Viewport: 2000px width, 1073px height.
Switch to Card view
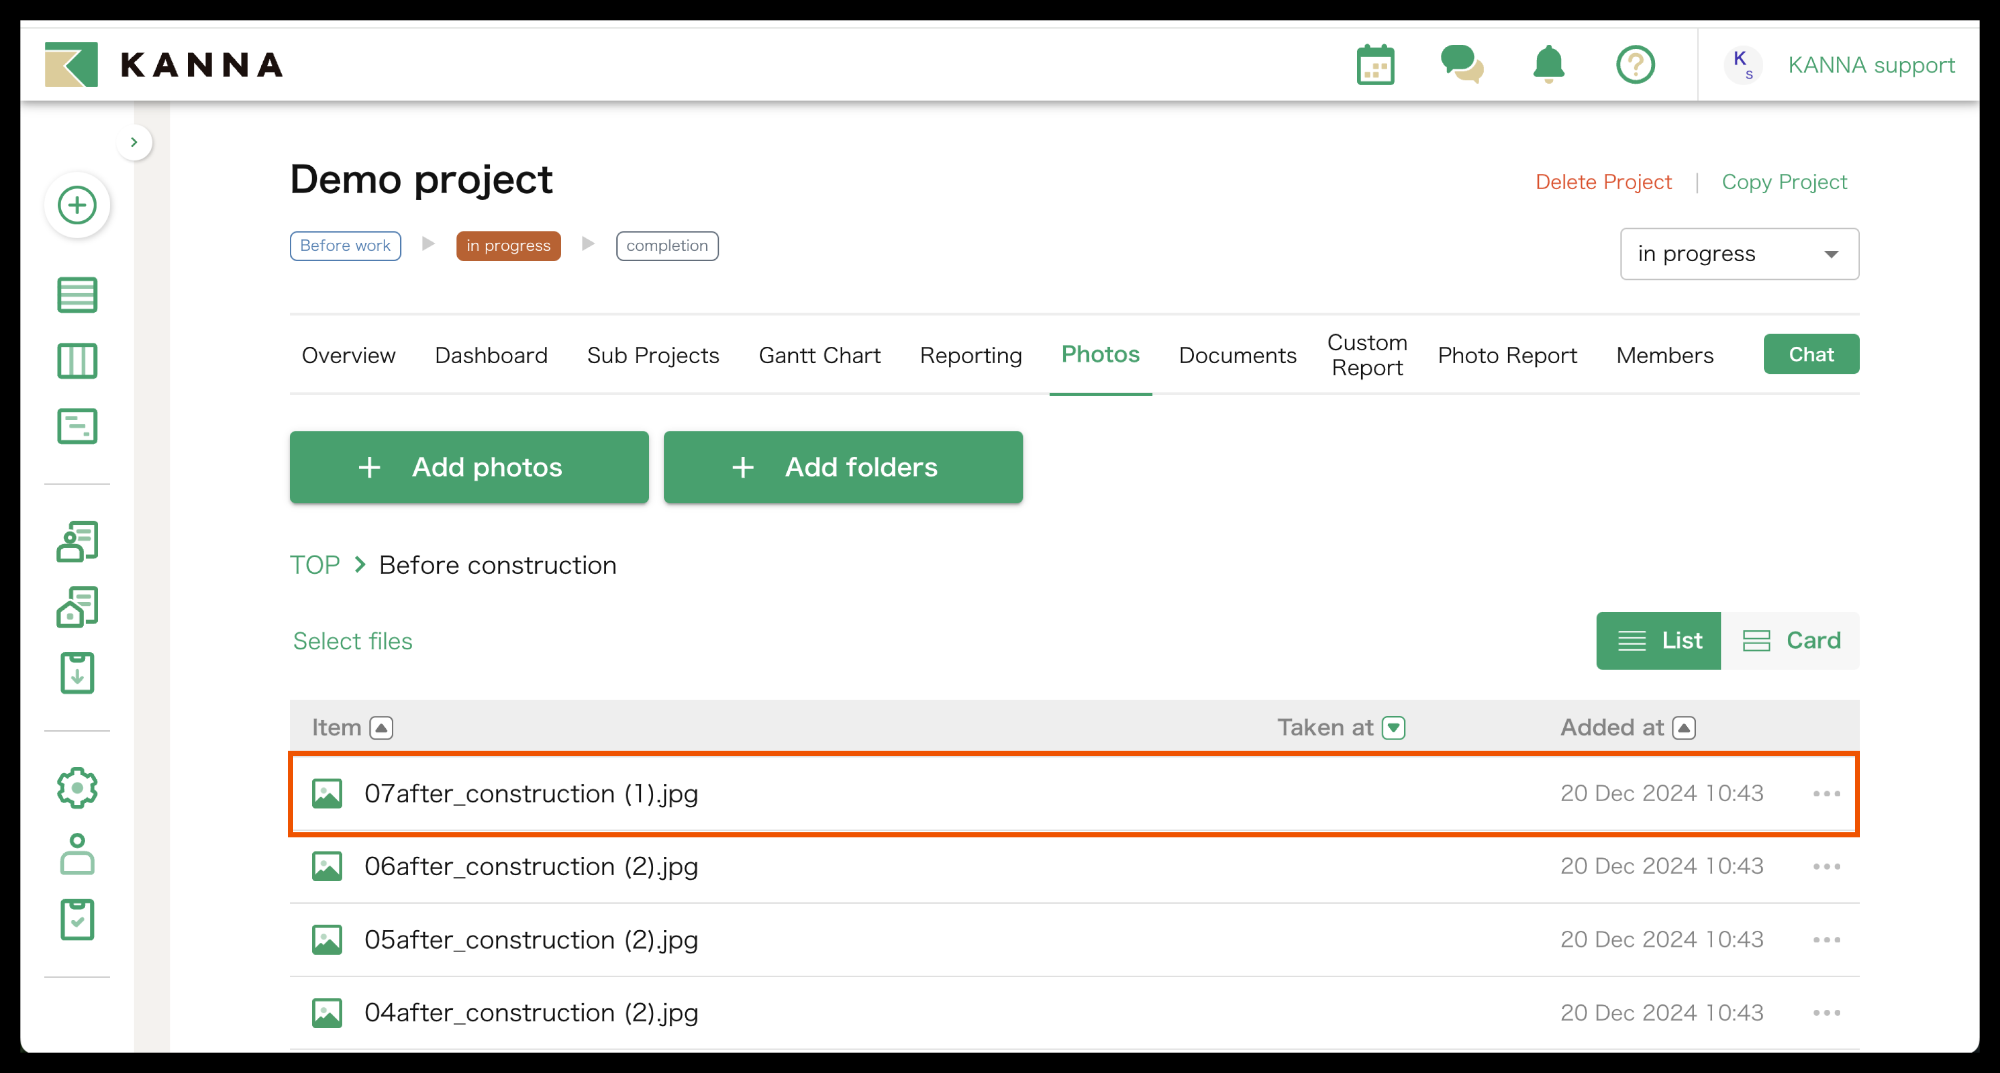[1790, 641]
